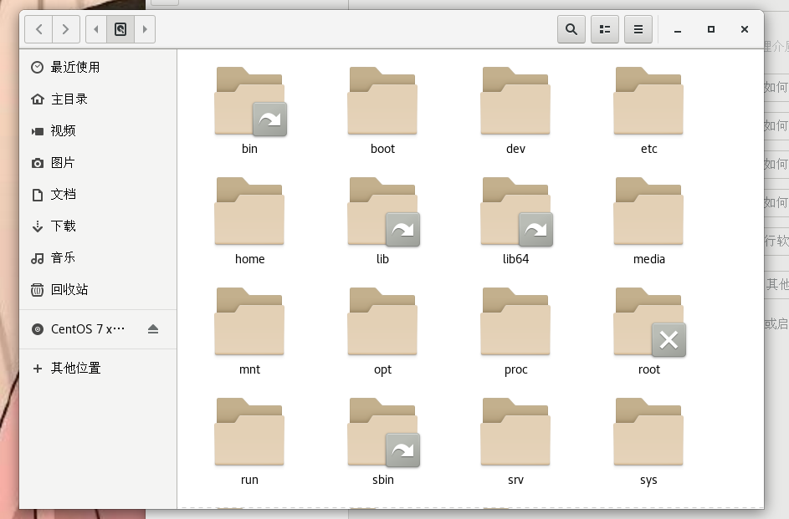Viewport: 789px width, 519px height.
Task: Click the back navigation arrow
Action: point(38,28)
